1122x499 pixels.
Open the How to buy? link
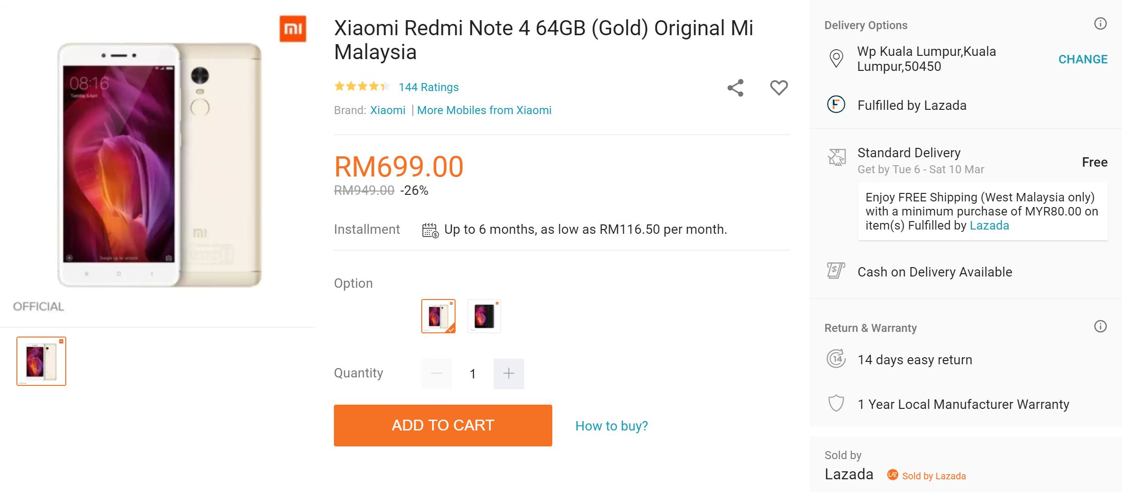tap(611, 426)
